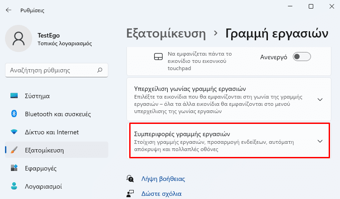Click the Εξατομίκευση paintbrush icon

14,150
